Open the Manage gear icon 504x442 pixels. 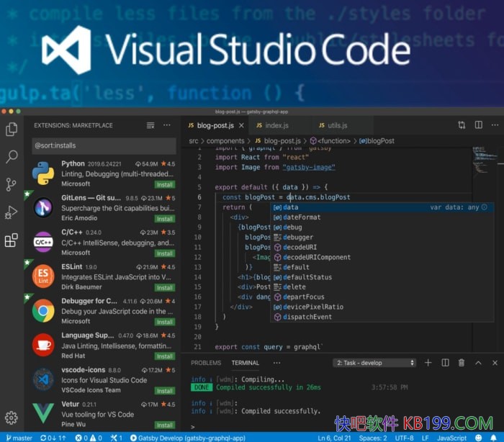coord(12,418)
